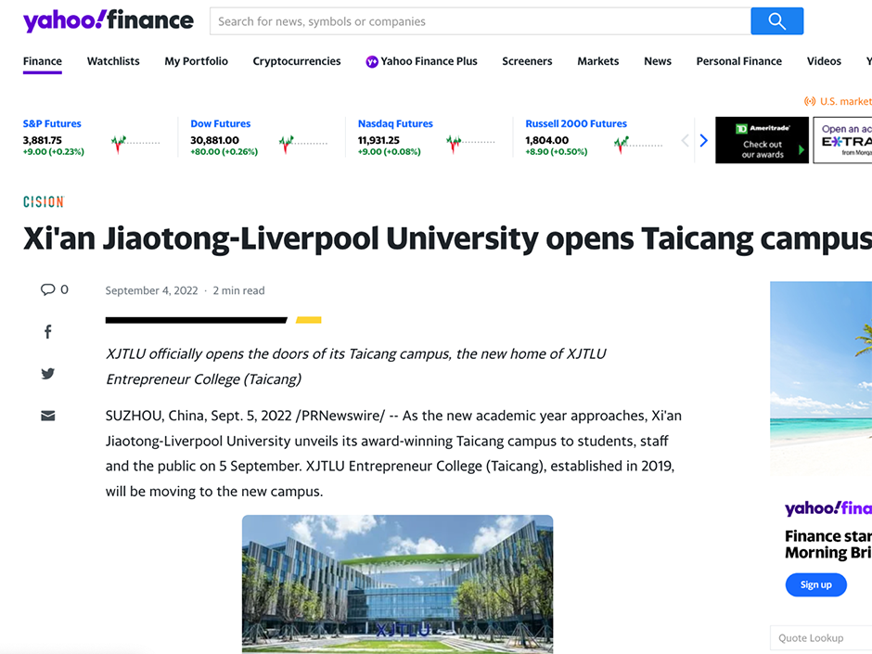Open the Watchlists tab
This screenshot has width=872, height=654.
tap(113, 61)
